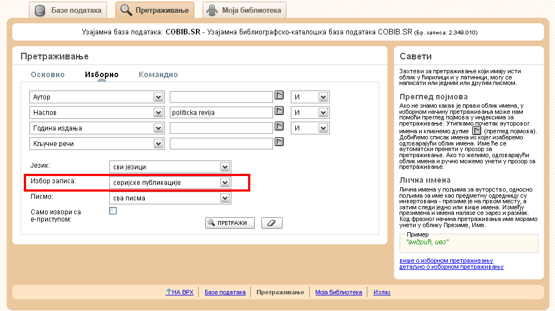Open term browser for Наслов field
555x311 pixels.
tap(279, 111)
